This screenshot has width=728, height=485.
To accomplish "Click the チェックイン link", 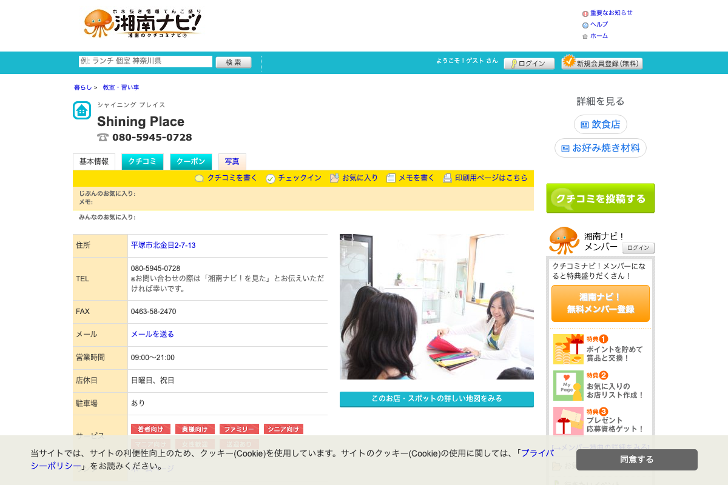I will click(x=300, y=178).
